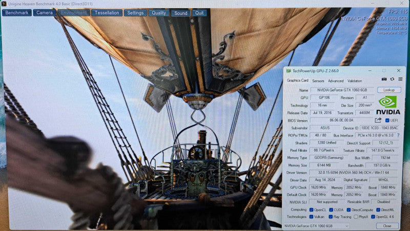Click the Technology value 16 nm
This screenshot has width=410, height=231.
tap(322, 105)
